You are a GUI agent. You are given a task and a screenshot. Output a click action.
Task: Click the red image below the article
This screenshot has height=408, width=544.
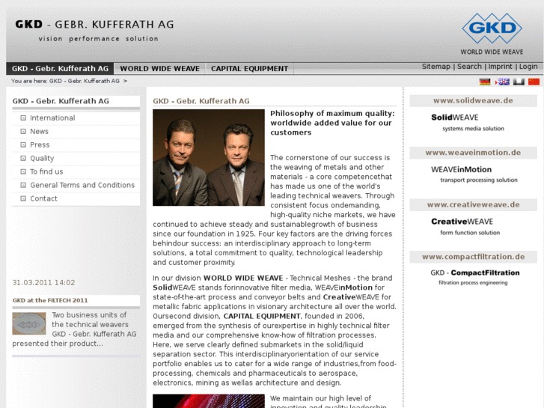(209, 401)
